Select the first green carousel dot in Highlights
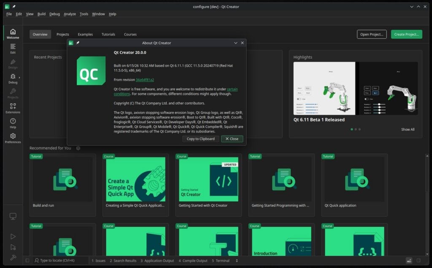This screenshot has height=268, width=432. tap(352, 129)
